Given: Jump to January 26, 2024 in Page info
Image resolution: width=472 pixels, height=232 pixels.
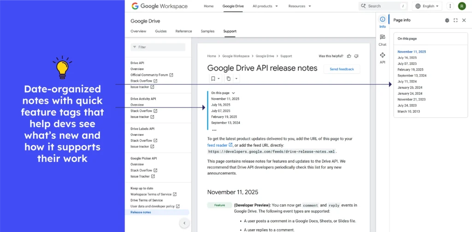Looking at the screenshot, I should (x=410, y=87).
